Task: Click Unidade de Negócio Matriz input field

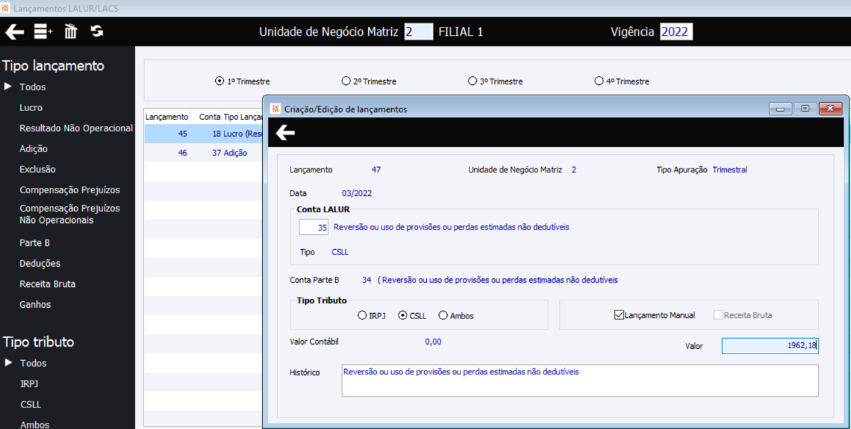Action: point(418,32)
